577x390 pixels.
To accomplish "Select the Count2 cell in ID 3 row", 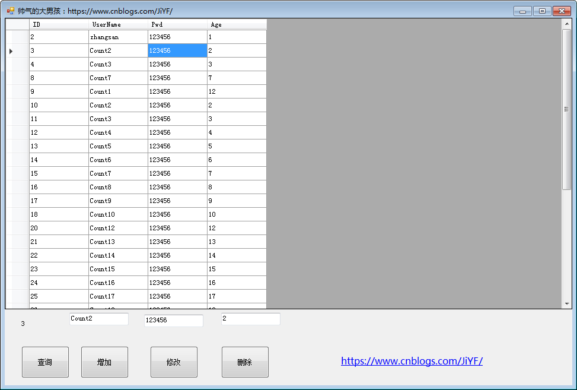I will click(x=118, y=51).
